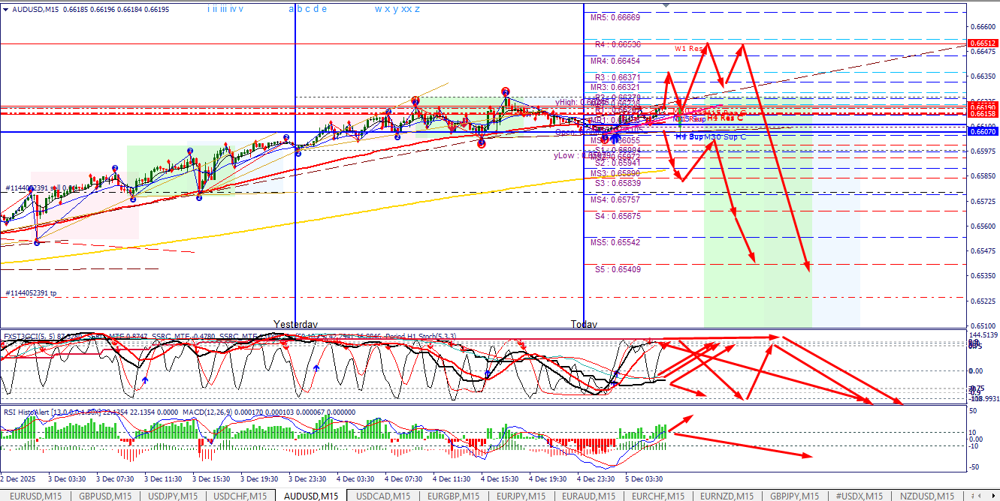Click the 0.66600 price scale value
The width and height of the screenshot is (1000, 501).
tap(984, 26)
